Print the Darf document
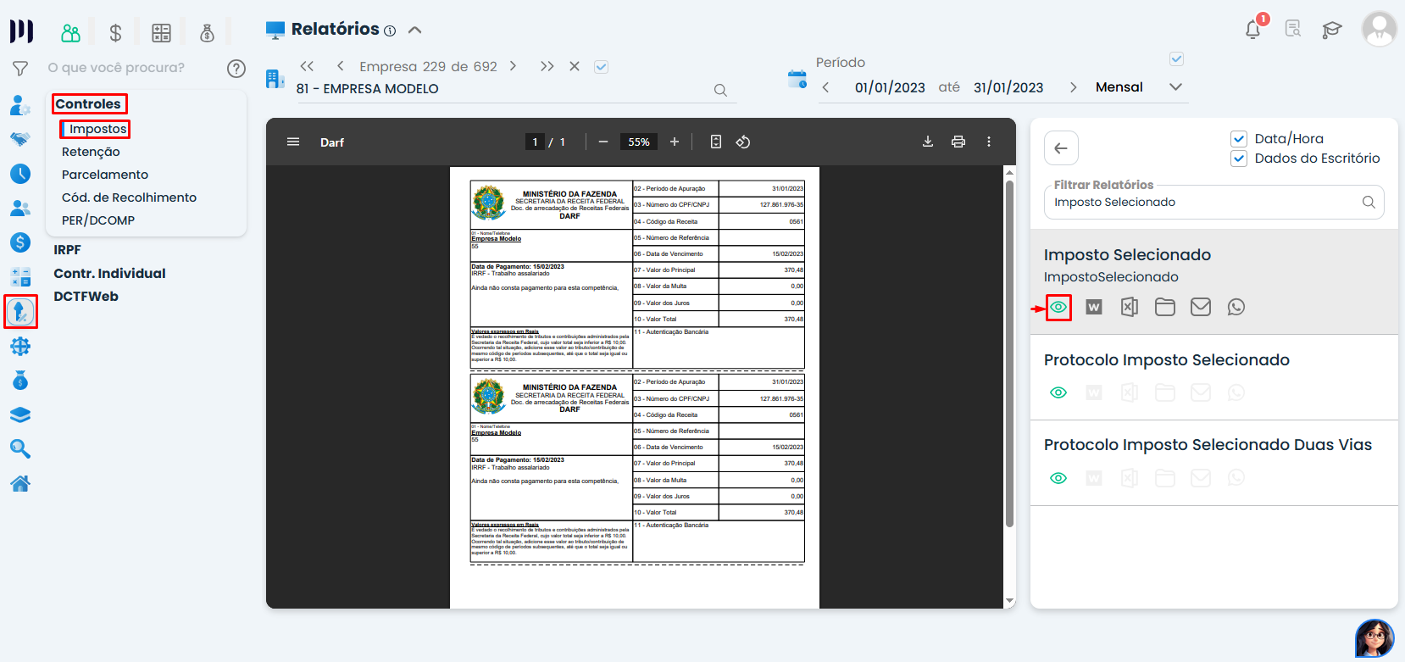Image resolution: width=1405 pixels, height=662 pixels. point(958,142)
